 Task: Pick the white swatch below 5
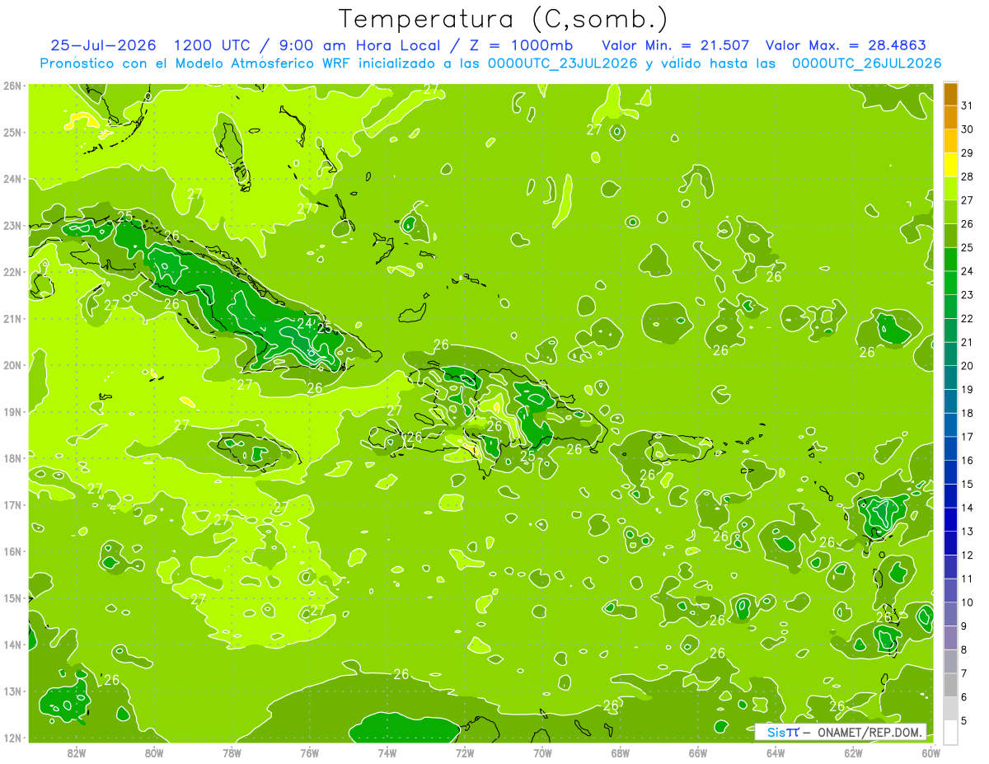coord(950,732)
